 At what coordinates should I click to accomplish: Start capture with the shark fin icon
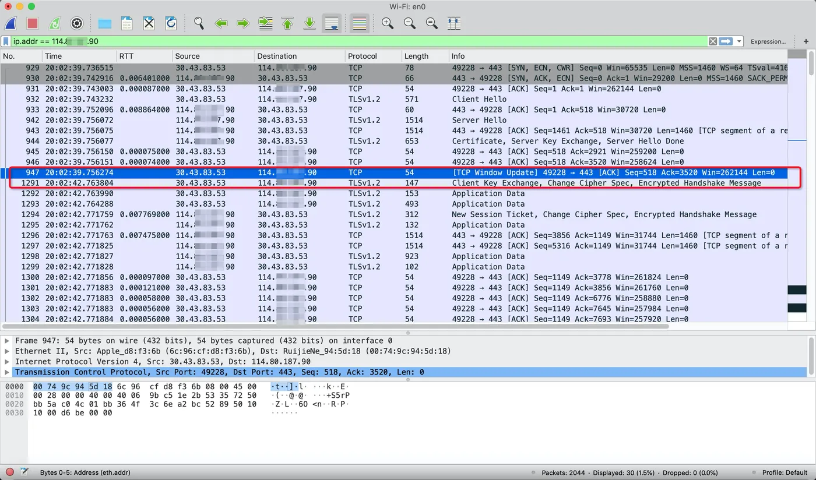10,23
